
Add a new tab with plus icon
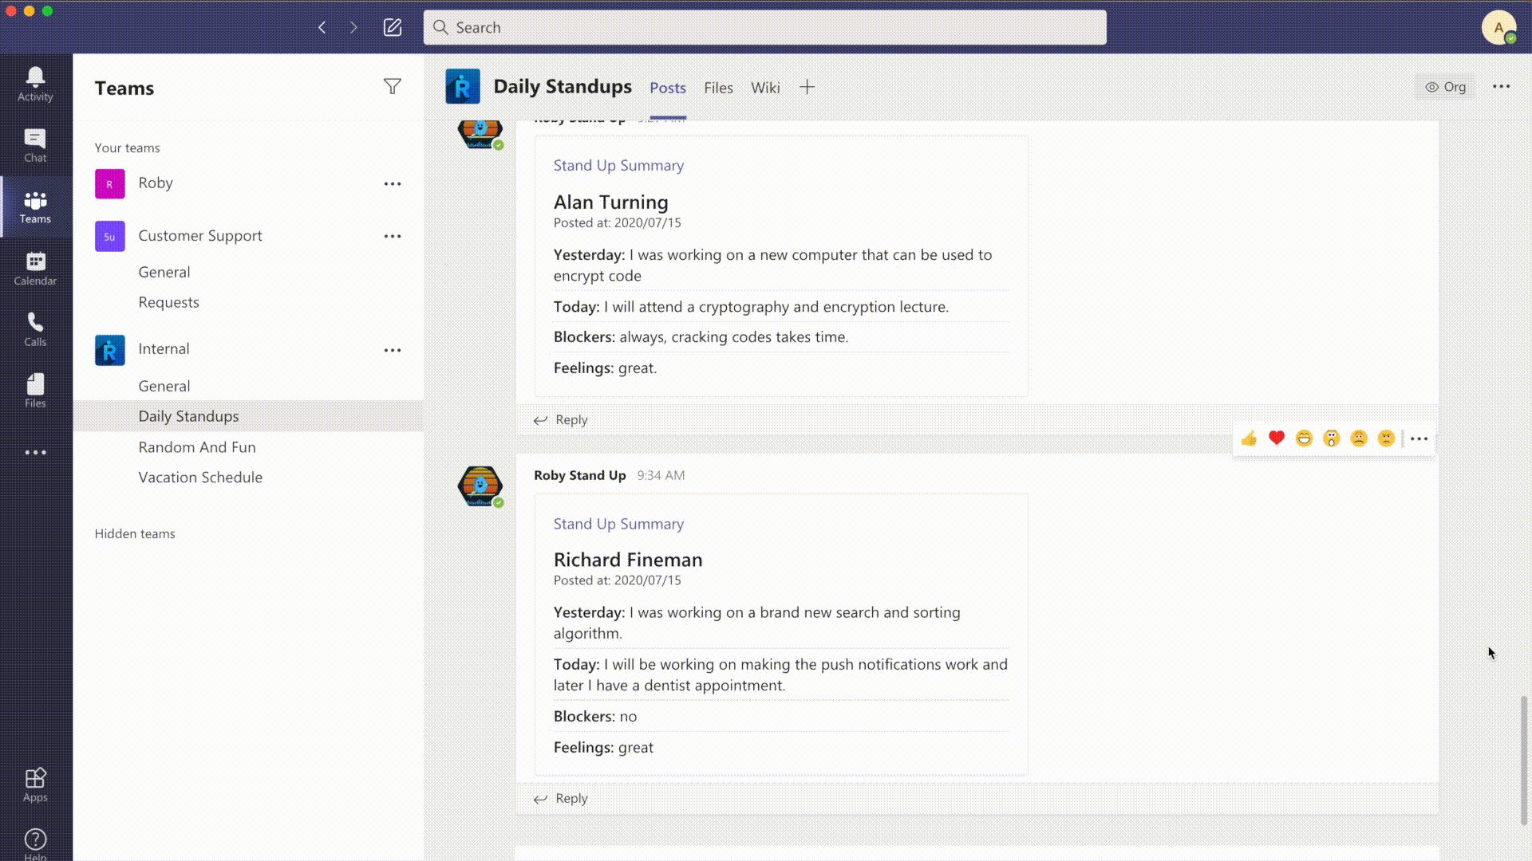(807, 88)
